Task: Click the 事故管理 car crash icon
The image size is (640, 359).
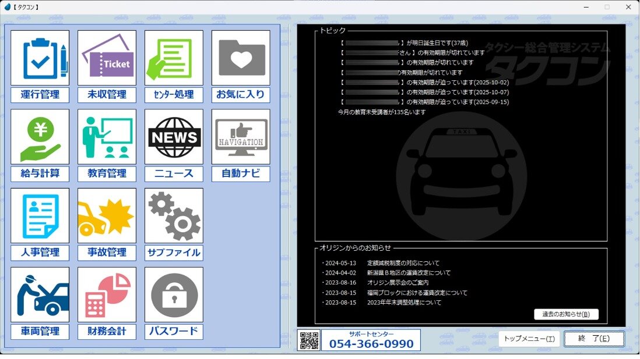Action: pos(107,216)
